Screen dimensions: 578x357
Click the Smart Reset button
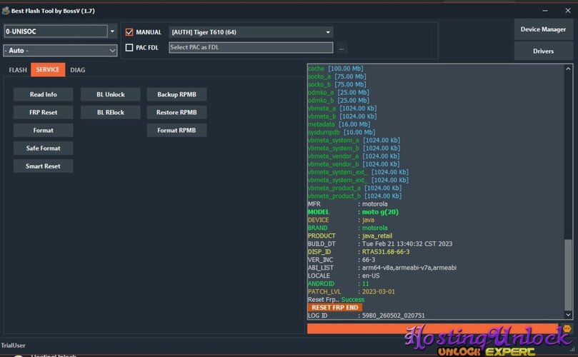(43, 166)
